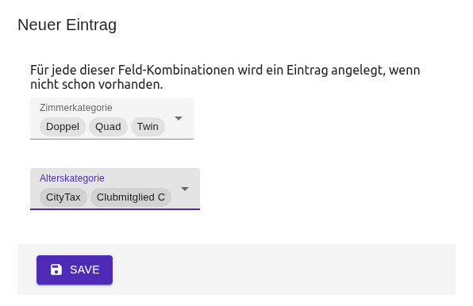Click the floppy disk save icon
This screenshot has width=473, height=306.
(56, 270)
